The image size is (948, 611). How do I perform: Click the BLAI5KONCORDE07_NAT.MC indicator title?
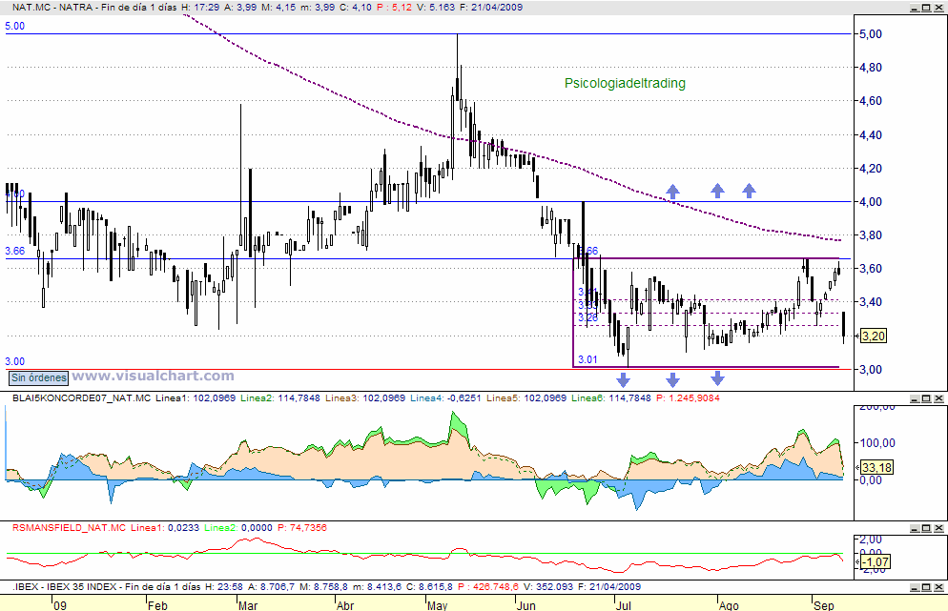82,398
